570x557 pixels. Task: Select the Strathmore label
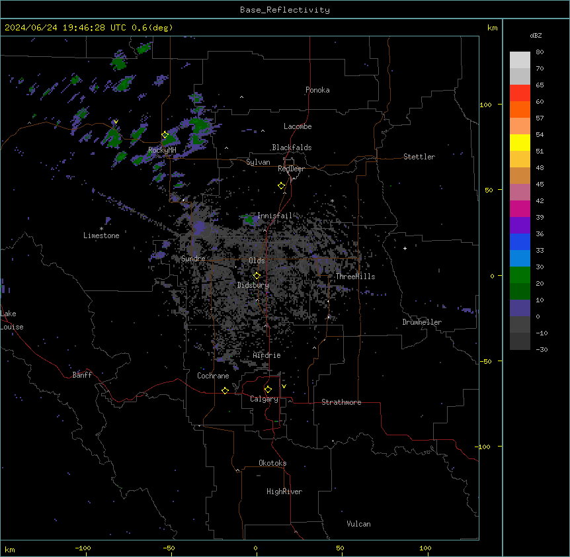[341, 402]
